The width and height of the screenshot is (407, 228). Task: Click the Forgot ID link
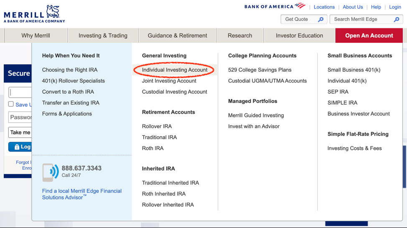[x=23, y=162]
